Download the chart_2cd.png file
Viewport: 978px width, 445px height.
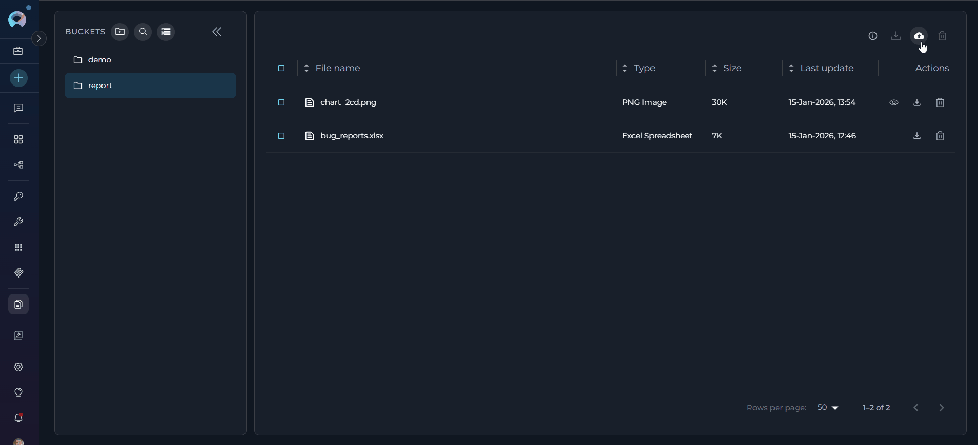pos(916,102)
